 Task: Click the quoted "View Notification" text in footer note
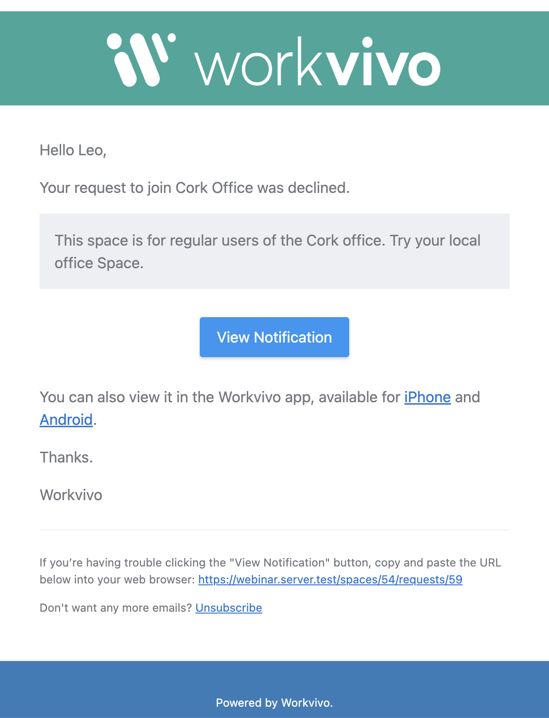point(280,563)
